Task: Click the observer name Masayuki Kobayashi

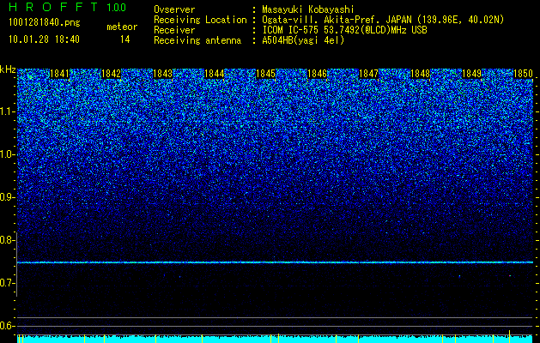Action: tap(308, 9)
